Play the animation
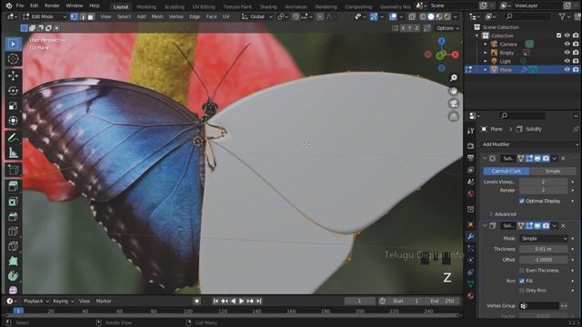Viewport: 582px width, 327px height. [x=242, y=301]
